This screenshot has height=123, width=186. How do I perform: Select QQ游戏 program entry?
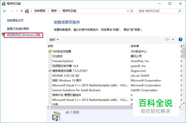[x=58, y=56]
